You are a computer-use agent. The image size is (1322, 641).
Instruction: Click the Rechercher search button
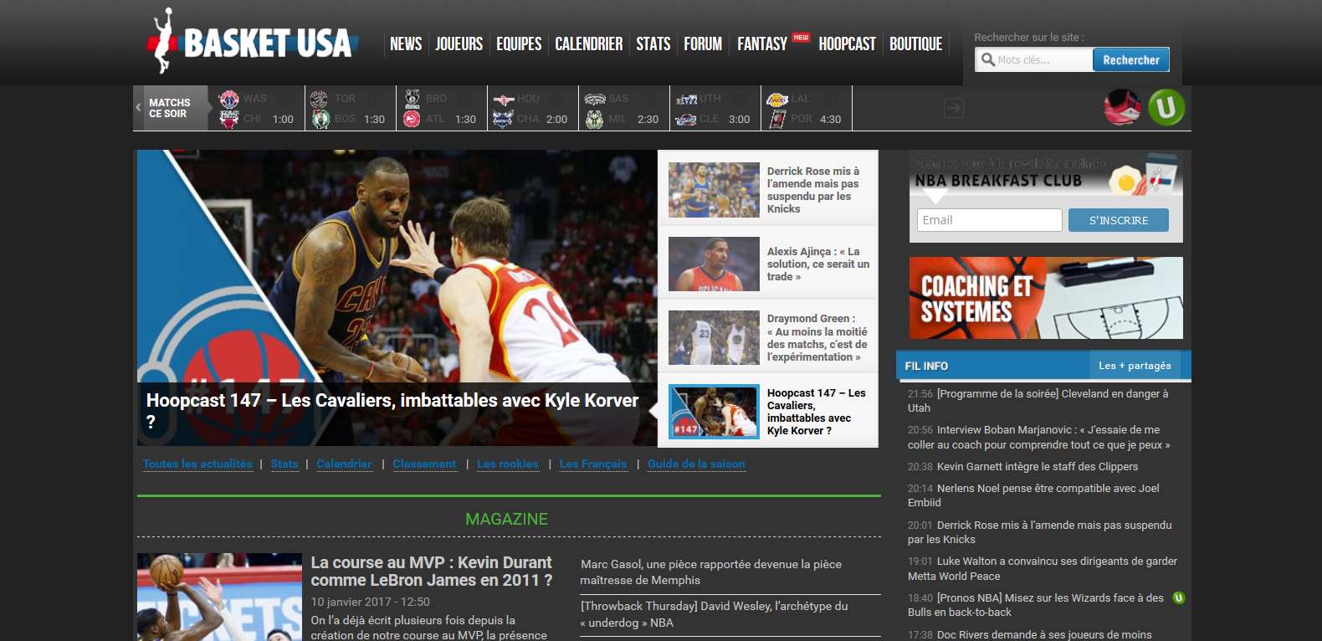click(1131, 59)
